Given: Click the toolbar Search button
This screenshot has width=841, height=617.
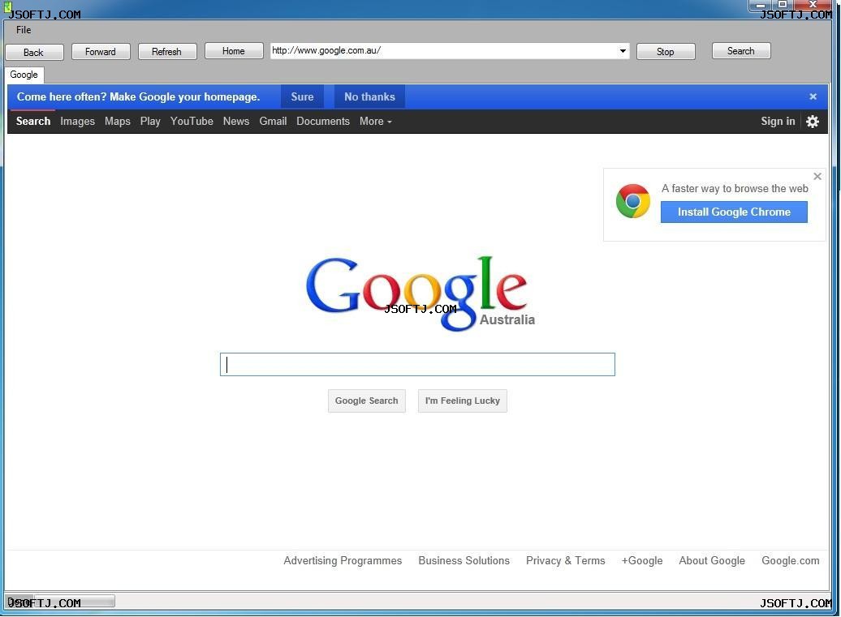Looking at the screenshot, I should (x=741, y=51).
